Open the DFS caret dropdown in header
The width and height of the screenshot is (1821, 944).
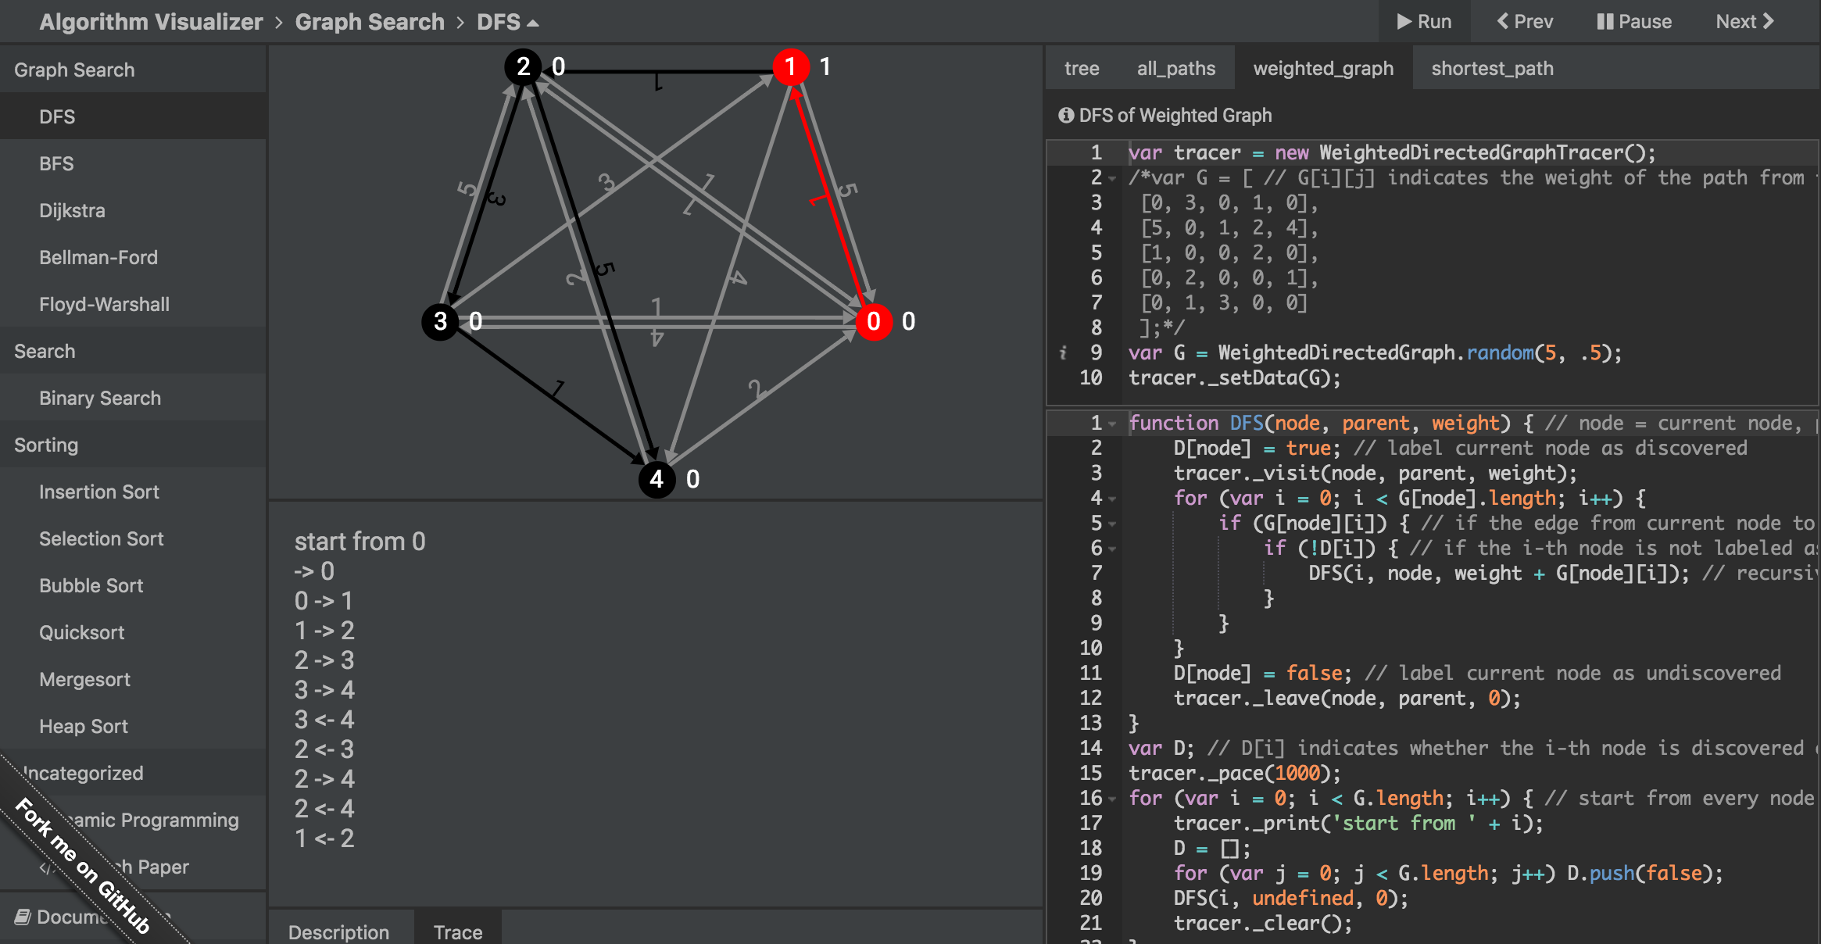(533, 23)
